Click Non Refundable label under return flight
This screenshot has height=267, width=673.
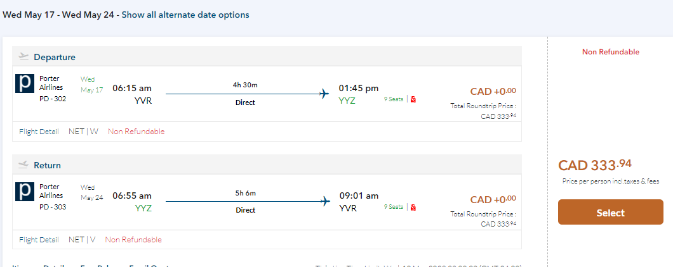click(133, 240)
